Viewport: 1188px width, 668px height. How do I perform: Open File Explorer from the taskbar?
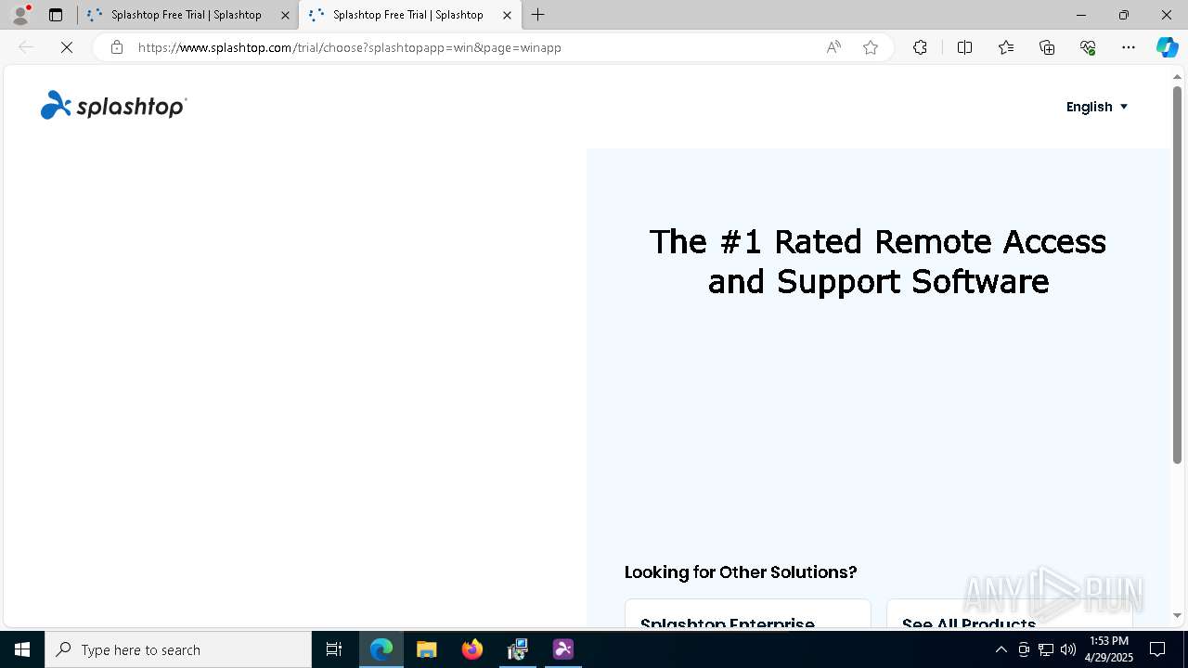427,649
